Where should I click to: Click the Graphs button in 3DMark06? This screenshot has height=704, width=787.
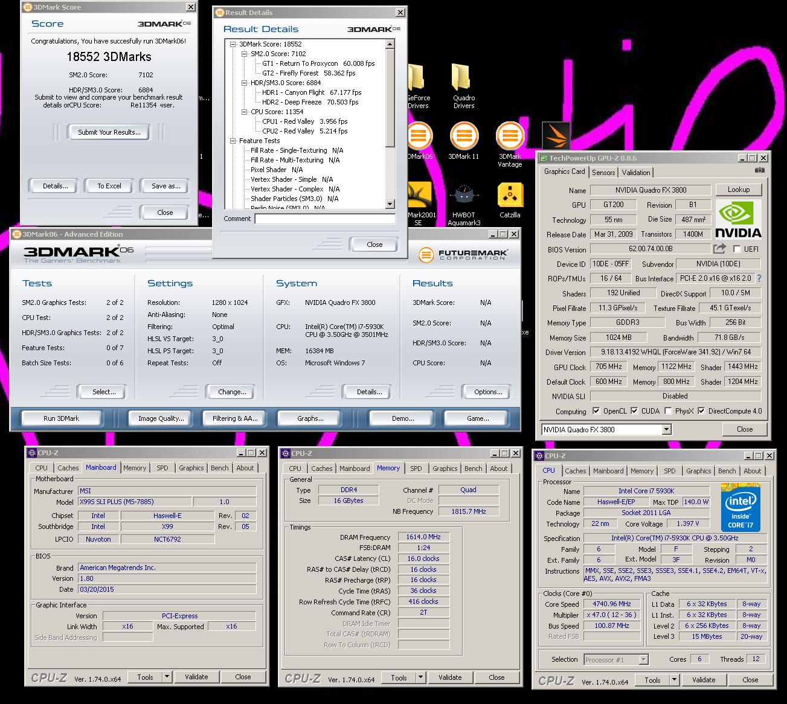(x=310, y=418)
